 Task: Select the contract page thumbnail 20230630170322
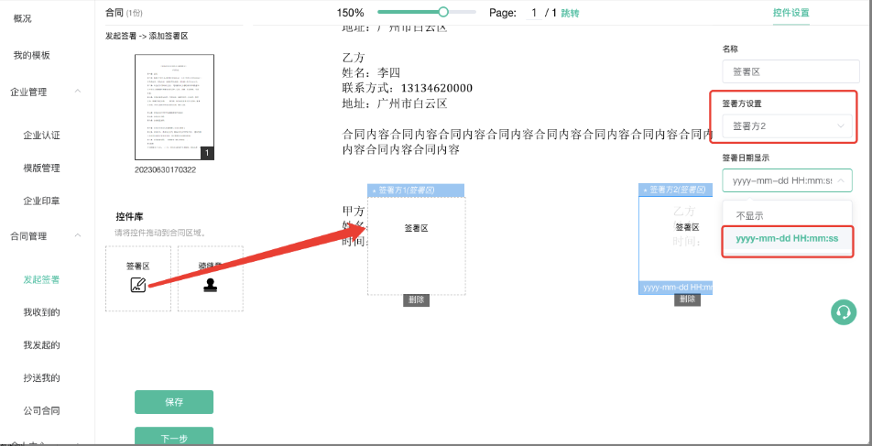(x=174, y=107)
